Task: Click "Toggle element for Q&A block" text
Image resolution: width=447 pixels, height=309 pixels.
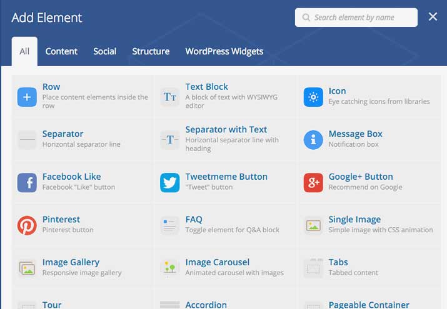Action: [233, 230]
